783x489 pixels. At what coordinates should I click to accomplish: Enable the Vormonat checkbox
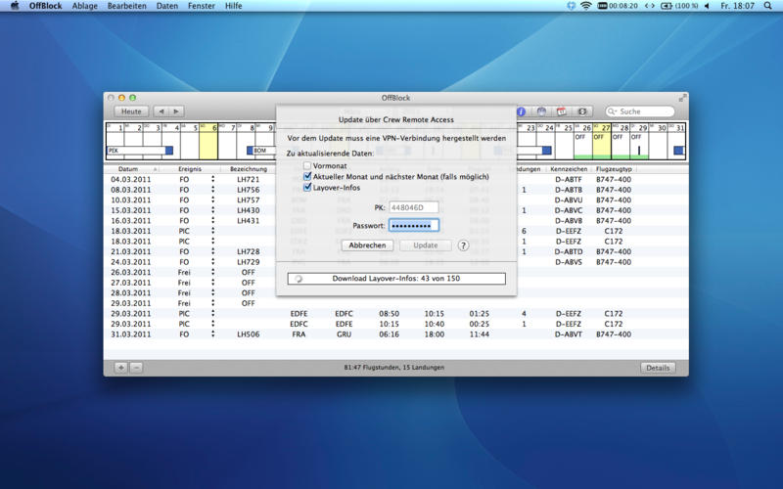pyautogui.click(x=307, y=165)
